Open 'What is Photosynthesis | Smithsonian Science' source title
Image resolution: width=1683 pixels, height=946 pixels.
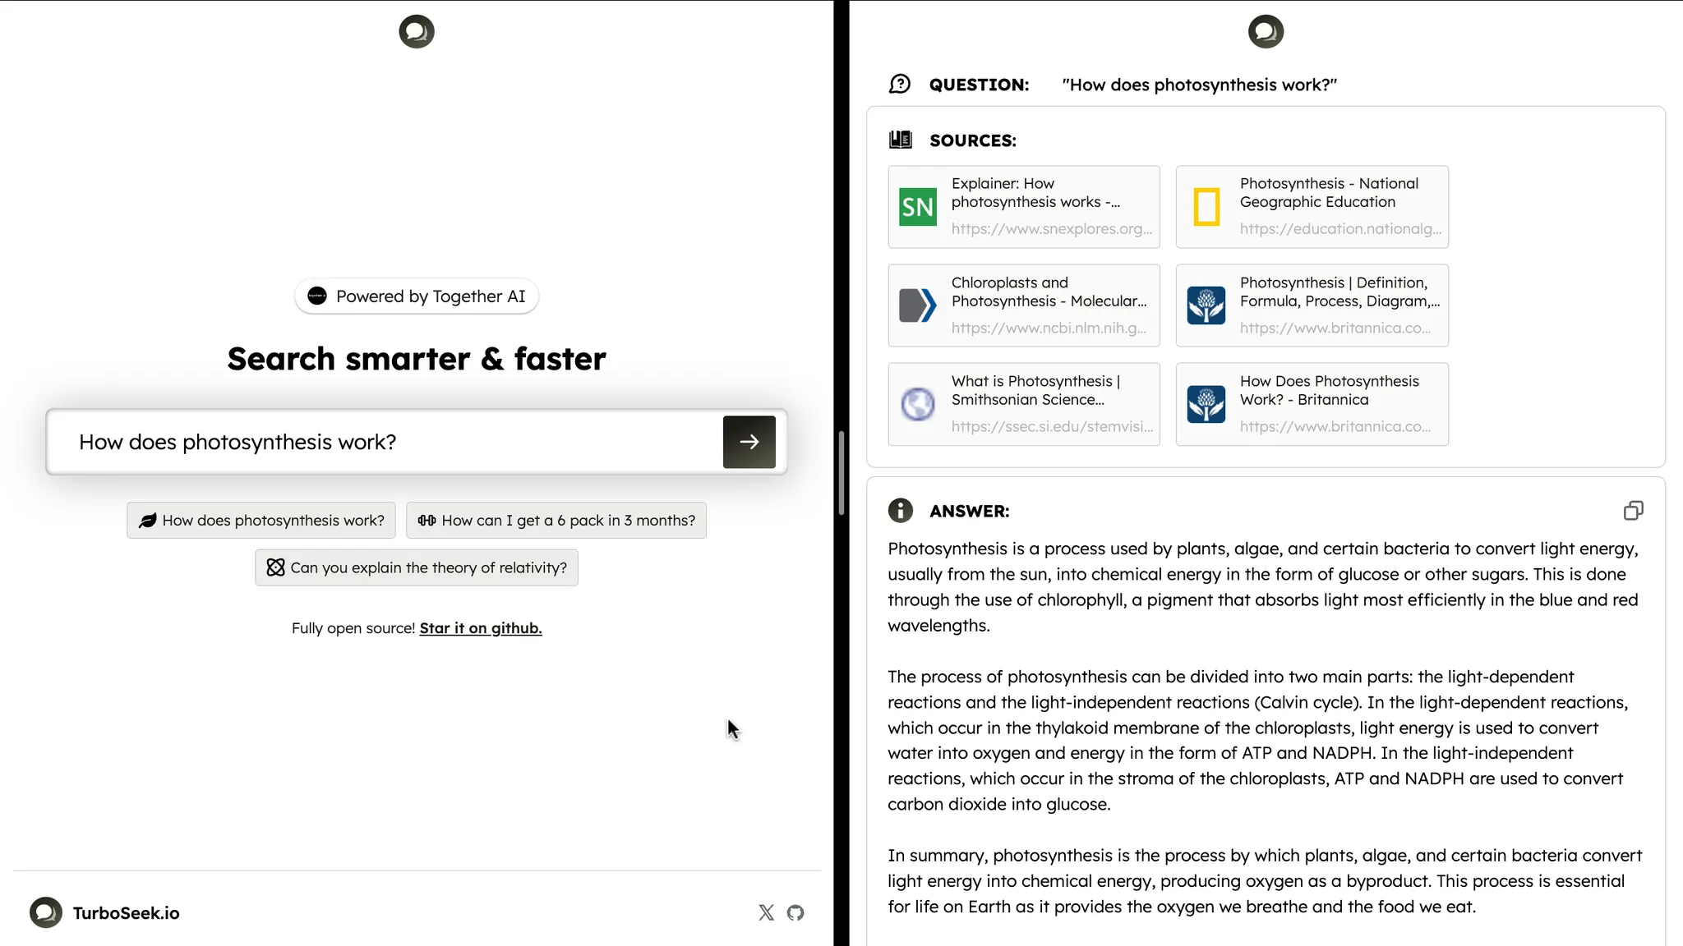point(1035,390)
